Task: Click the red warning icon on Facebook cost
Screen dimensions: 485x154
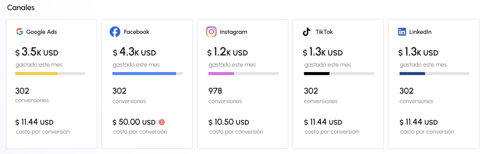Action: point(162,122)
